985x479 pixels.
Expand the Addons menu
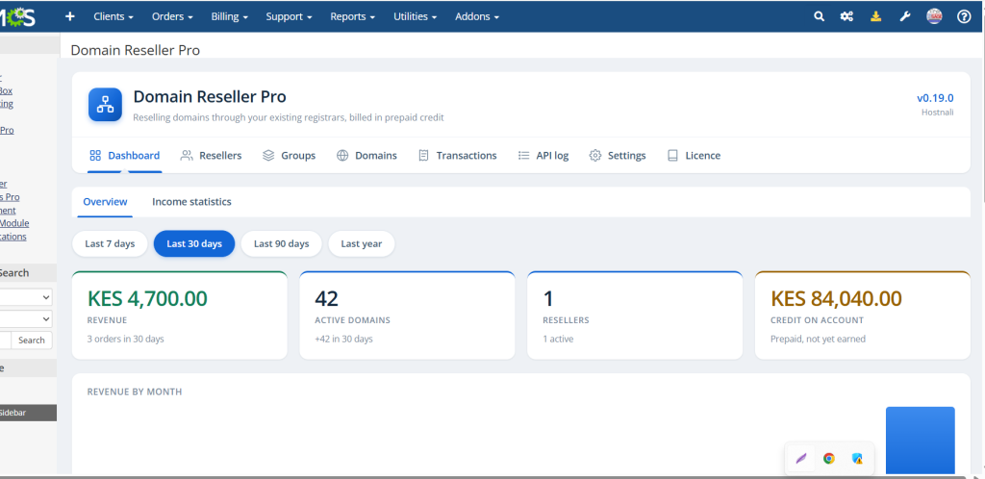click(477, 17)
